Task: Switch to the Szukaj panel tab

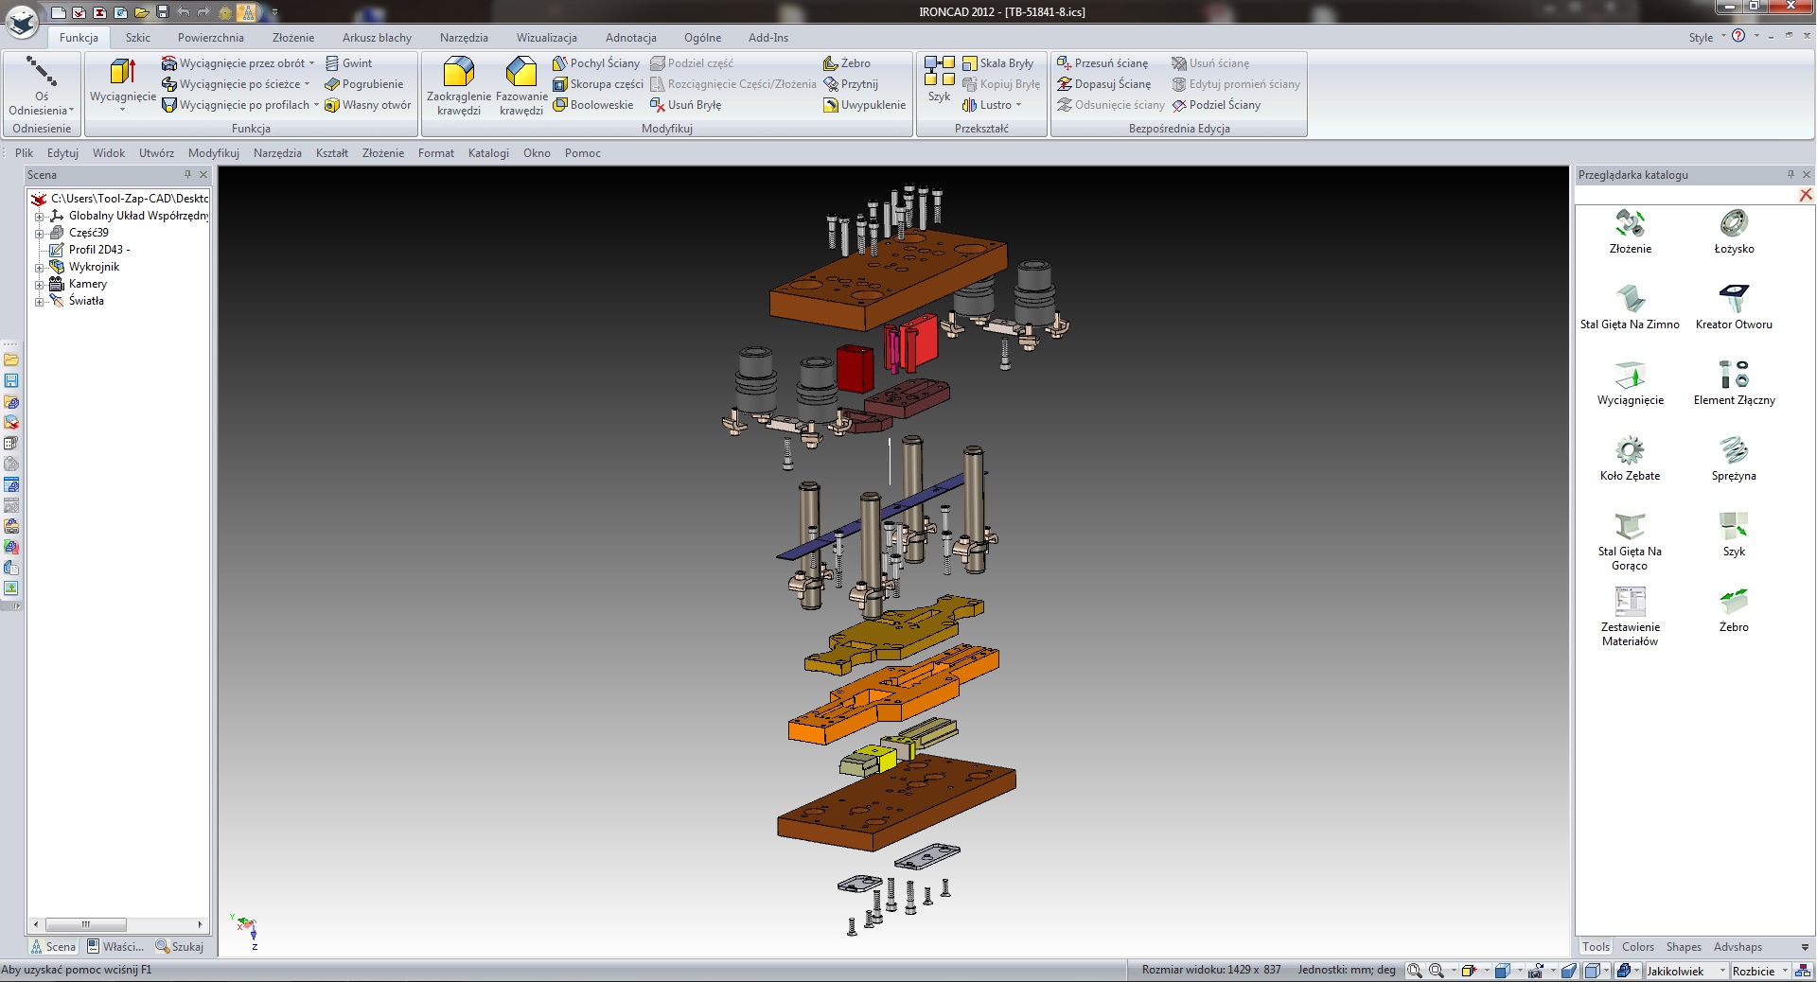Action: point(180,946)
